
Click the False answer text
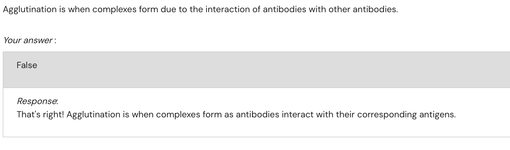pos(27,65)
